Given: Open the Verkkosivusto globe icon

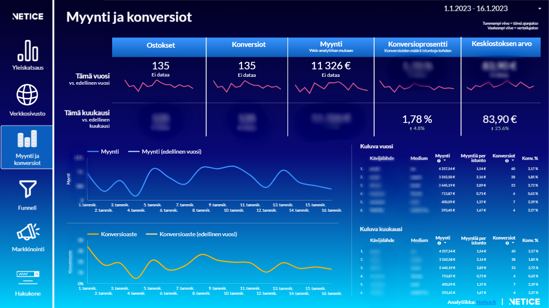Looking at the screenshot, I should [x=27, y=95].
